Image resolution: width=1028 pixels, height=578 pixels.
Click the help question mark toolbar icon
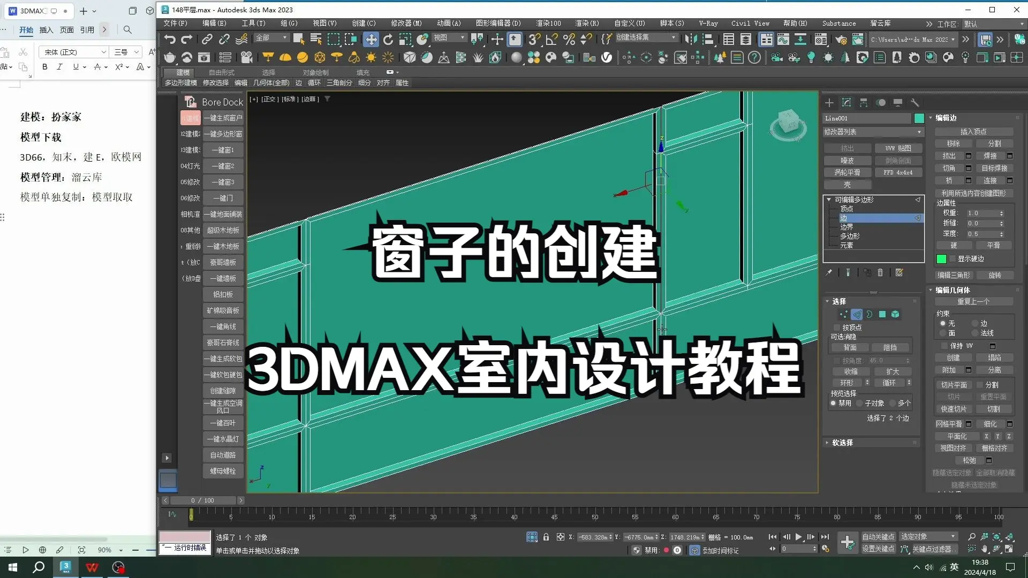click(x=754, y=57)
